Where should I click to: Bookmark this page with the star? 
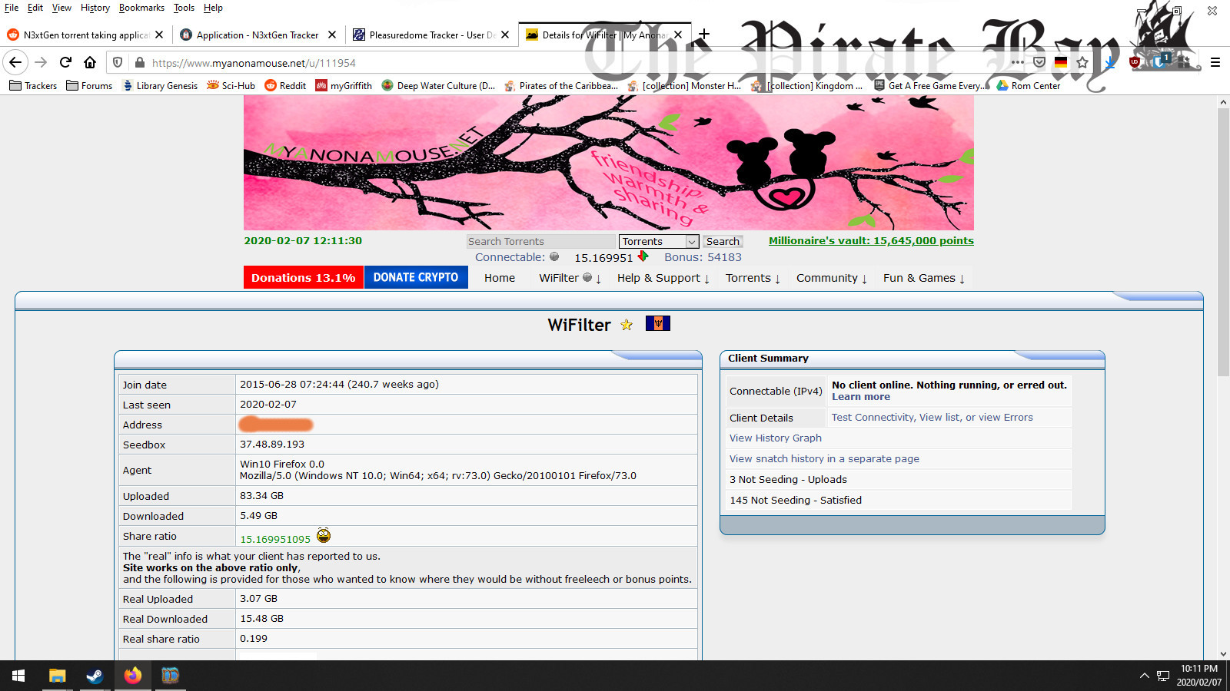pyautogui.click(x=1082, y=62)
